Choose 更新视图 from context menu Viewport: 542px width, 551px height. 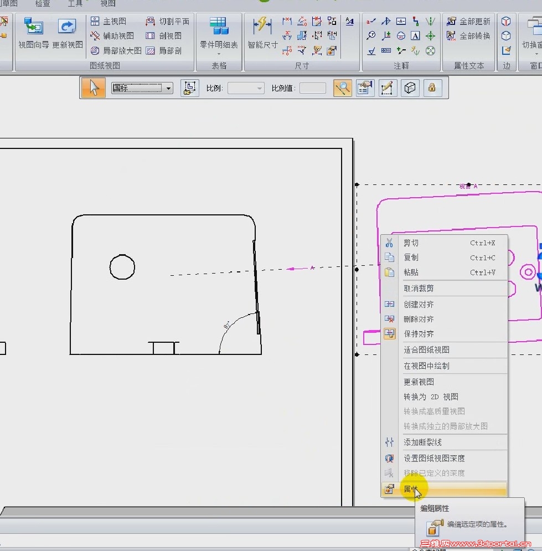coord(445,382)
